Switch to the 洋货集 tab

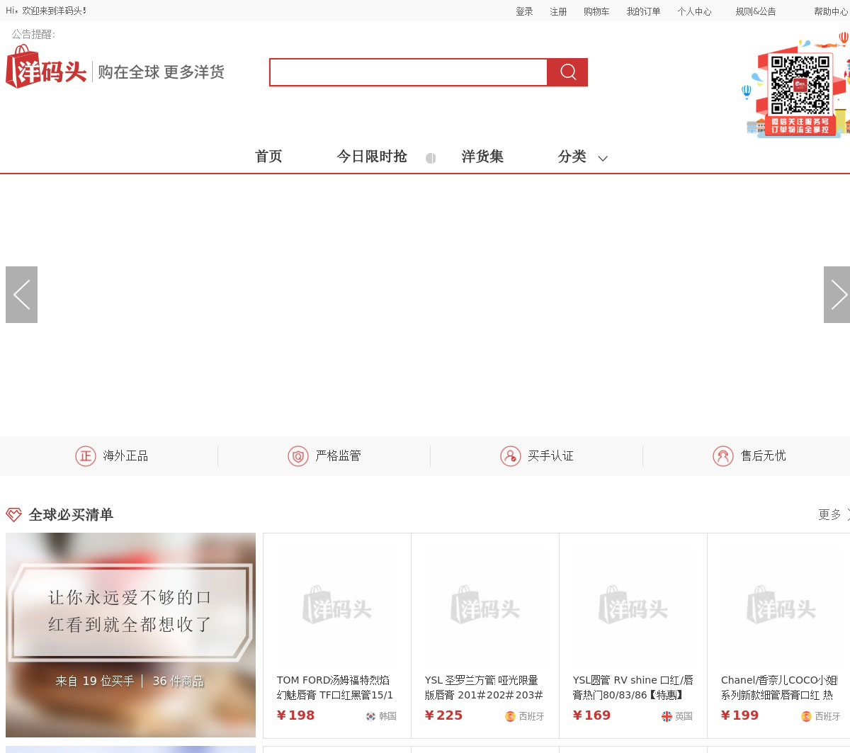(x=482, y=157)
